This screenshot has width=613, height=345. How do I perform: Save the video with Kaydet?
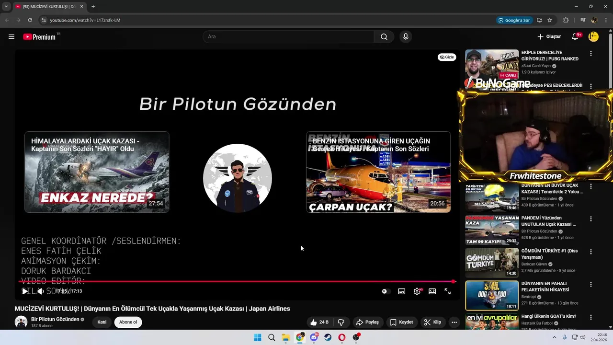point(402,322)
